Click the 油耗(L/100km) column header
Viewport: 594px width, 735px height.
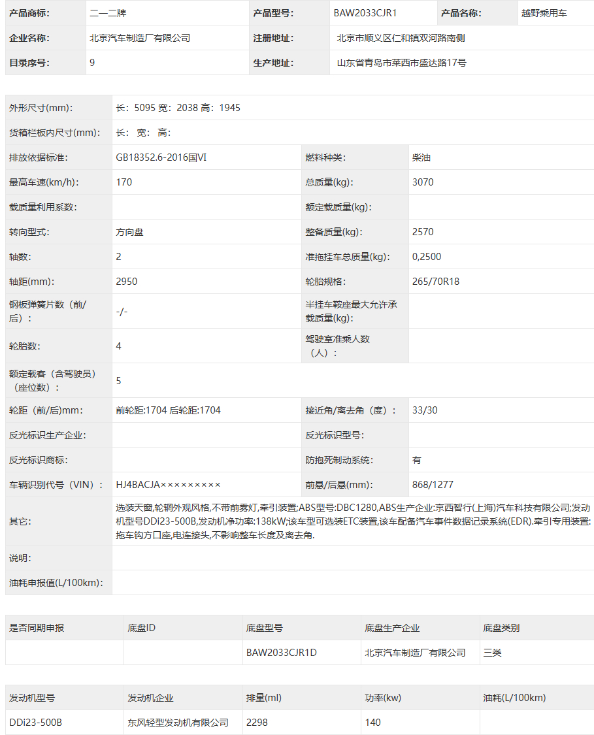[x=514, y=698]
